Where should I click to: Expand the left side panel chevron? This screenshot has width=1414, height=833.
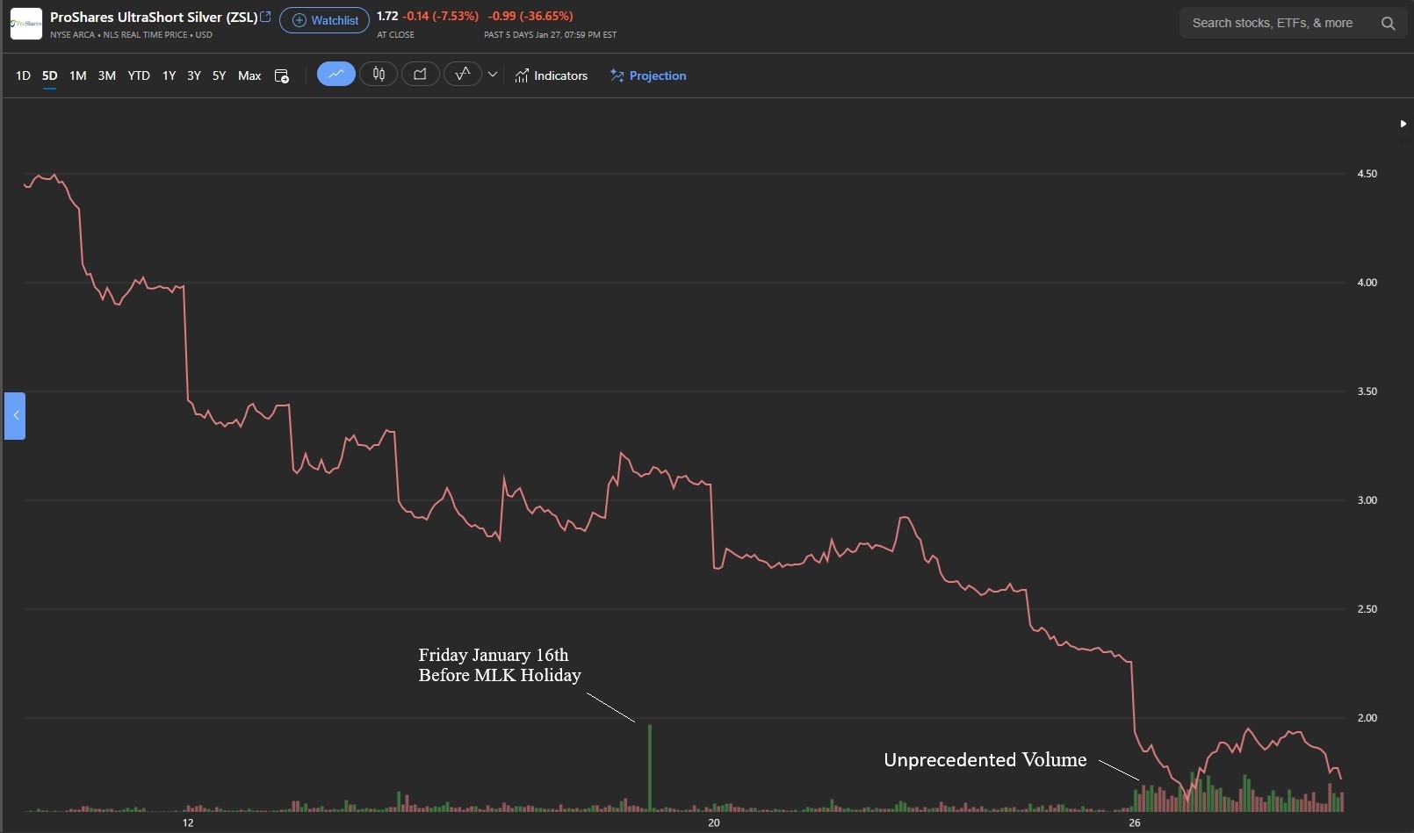(15, 416)
